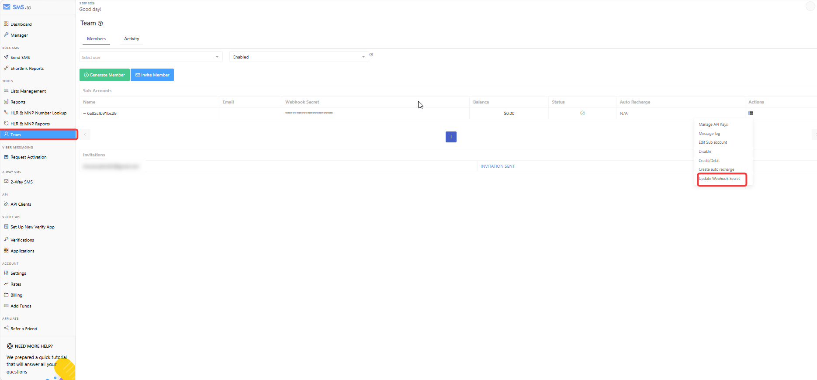Click the HLR & MNP Reports icon
The height and width of the screenshot is (380, 817).
(6, 123)
